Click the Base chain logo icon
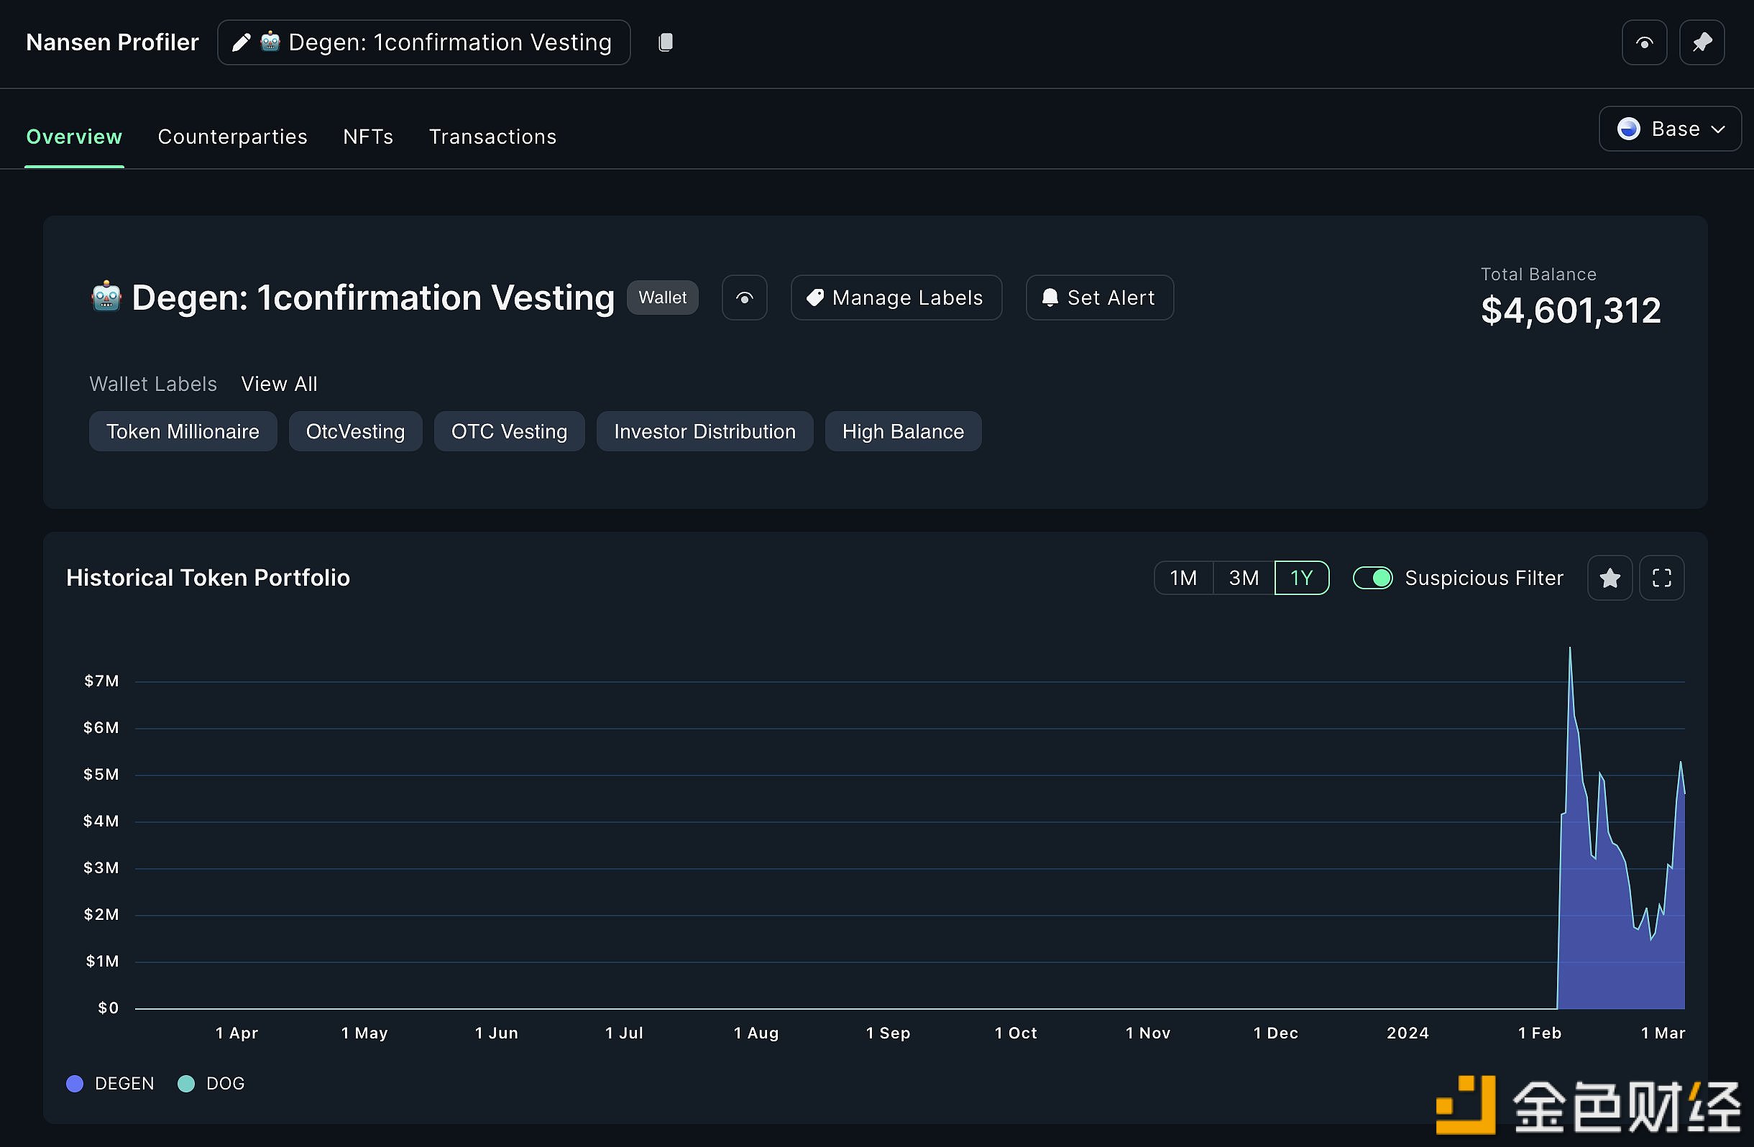The width and height of the screenshot is (1754, 1147). pos(1628,129)
